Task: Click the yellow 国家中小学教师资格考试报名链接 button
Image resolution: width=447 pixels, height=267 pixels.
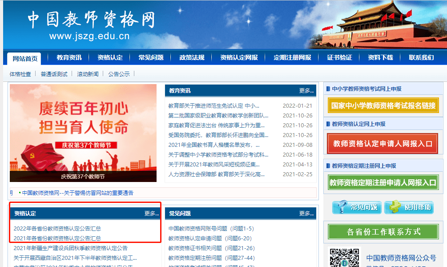Action: click(383, 105)
